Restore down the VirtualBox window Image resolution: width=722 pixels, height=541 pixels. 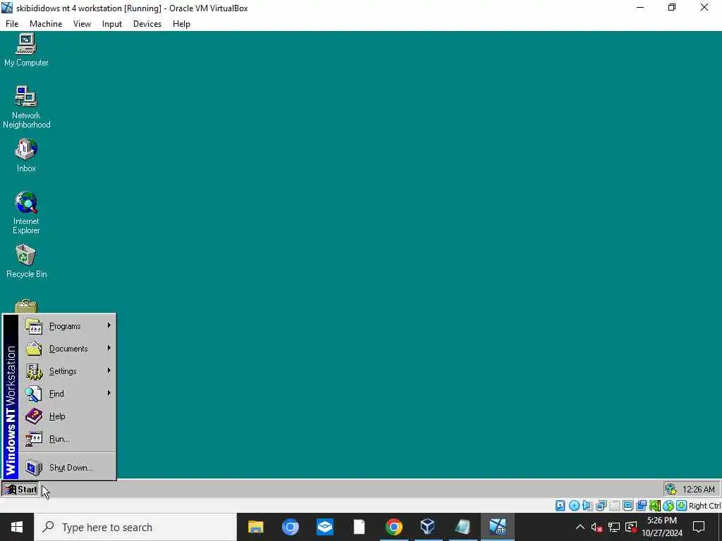(x=672, y=7)
